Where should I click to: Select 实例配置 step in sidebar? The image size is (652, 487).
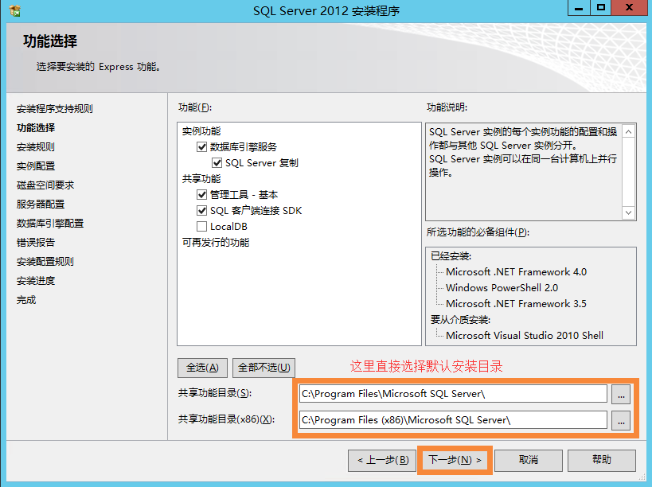coord(36,166)
